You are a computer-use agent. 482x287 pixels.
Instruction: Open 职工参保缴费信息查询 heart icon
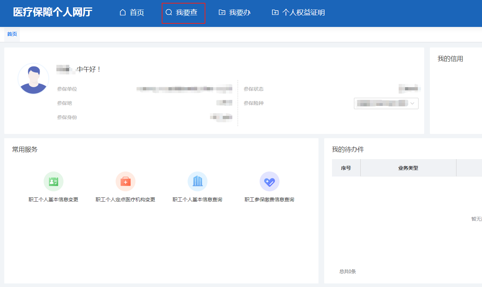click(x=270, y=181)
